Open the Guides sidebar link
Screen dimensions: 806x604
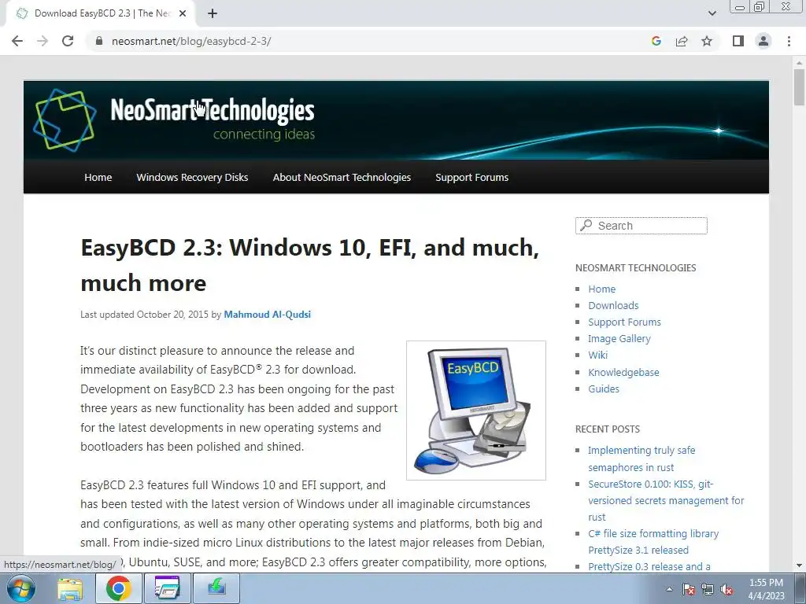click(x=604, y=389)
